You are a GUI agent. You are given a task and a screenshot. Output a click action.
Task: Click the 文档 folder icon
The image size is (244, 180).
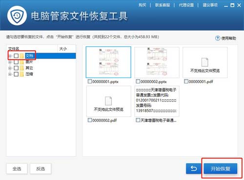(x=22, y=56)
